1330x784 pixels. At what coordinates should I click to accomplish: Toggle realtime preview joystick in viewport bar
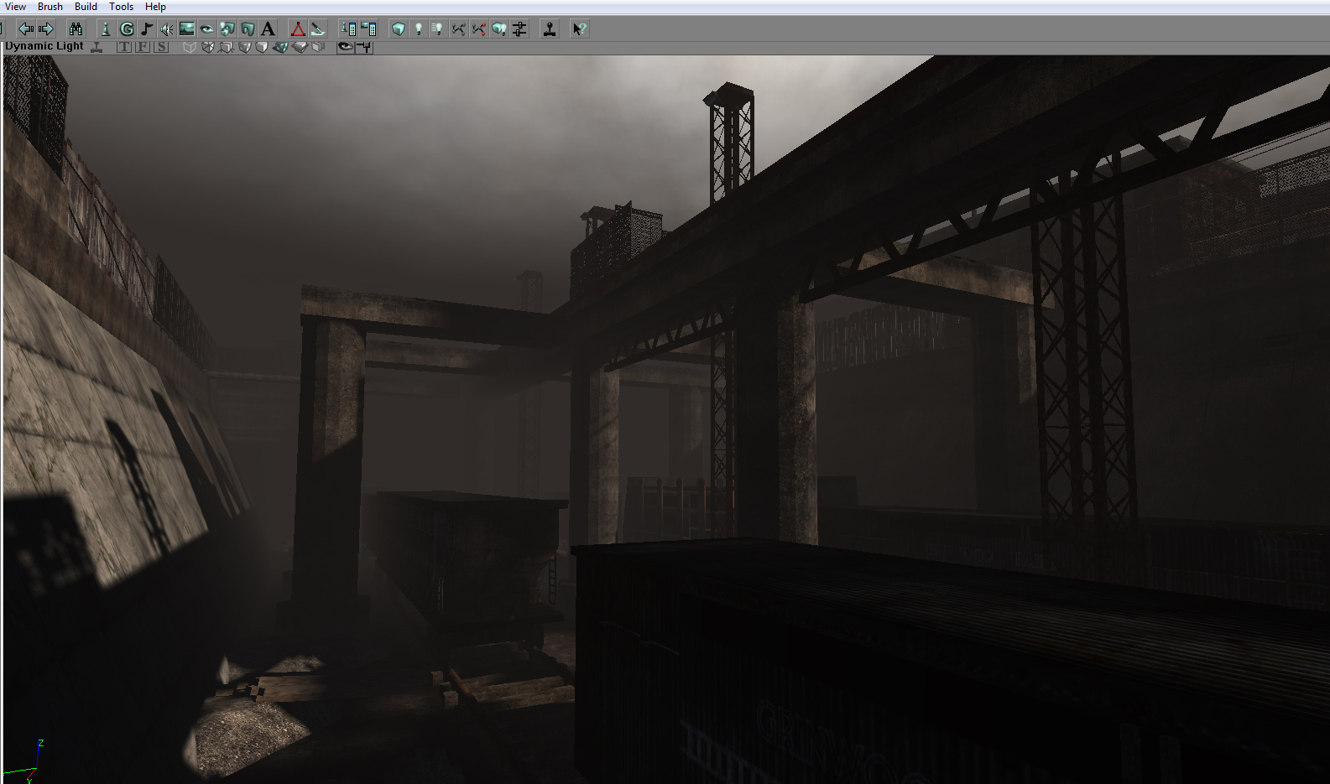[97, 47]
